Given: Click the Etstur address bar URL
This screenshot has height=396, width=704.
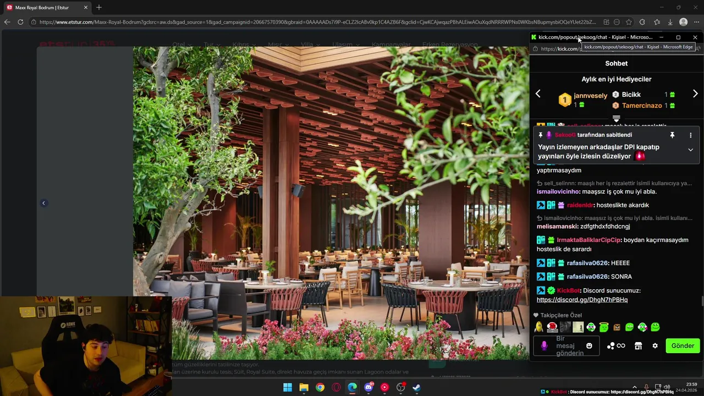Looking at the screenshot, I should coord(317,22).
